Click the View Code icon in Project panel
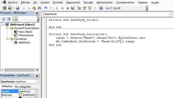Image resolution: width=174 pixels, height=98 pixels. 4,19
